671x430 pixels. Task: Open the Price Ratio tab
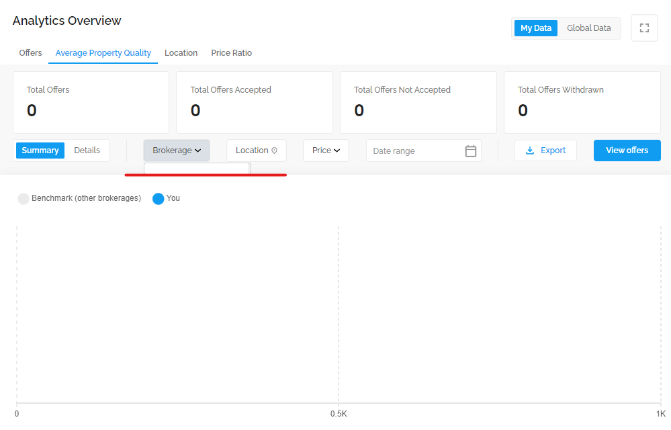[x=232, y=53]
